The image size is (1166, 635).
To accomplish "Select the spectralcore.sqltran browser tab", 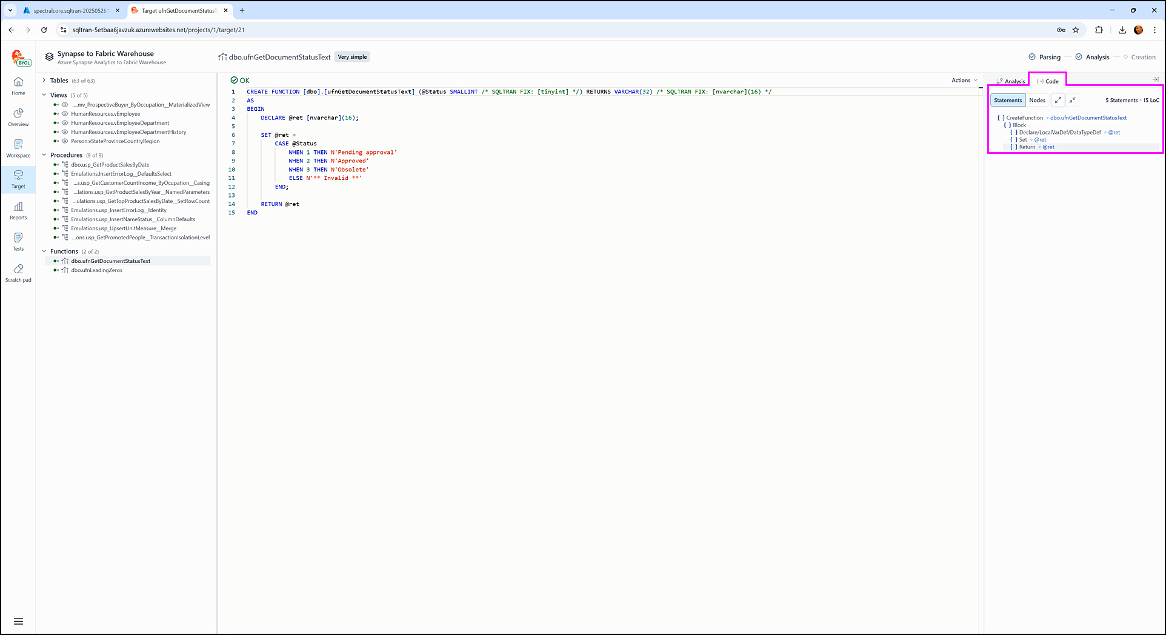I will pos(70,10).
